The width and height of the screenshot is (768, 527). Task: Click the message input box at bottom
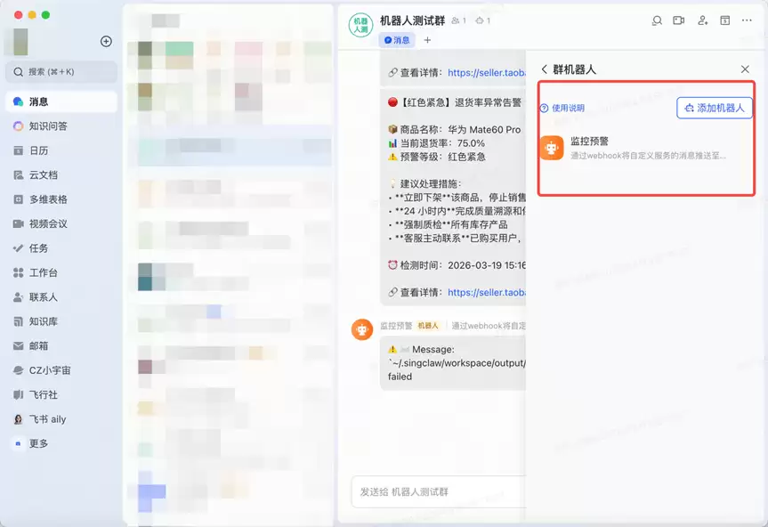tap(436, 492)
